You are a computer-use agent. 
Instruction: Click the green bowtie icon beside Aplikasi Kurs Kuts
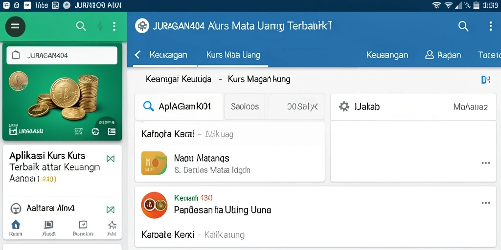pyautogui.click(x=111, y=159)
